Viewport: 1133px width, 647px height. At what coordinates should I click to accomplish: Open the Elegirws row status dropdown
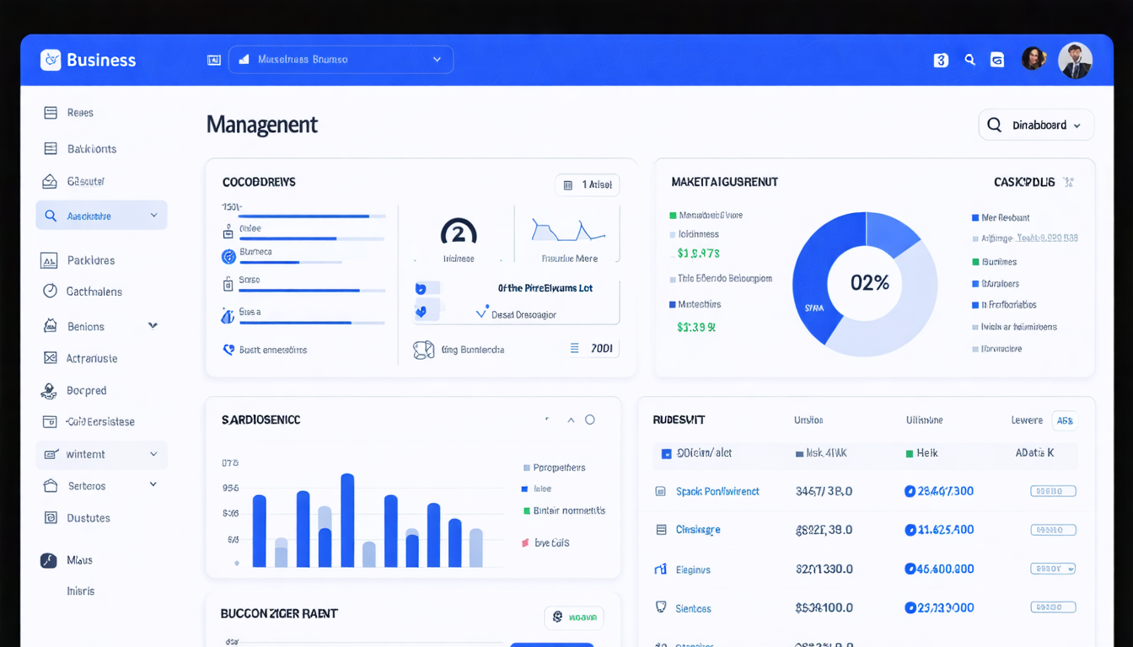[1053, 569]
